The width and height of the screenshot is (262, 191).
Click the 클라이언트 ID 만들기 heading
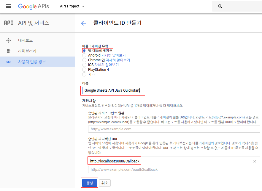click(117, 23)
